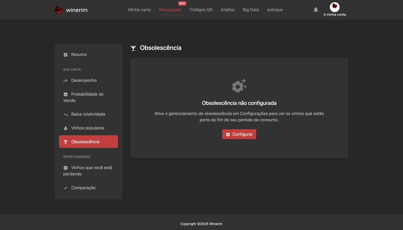Open A minha conta link
This screenshot has width=403, height=230.
[334, 15]
